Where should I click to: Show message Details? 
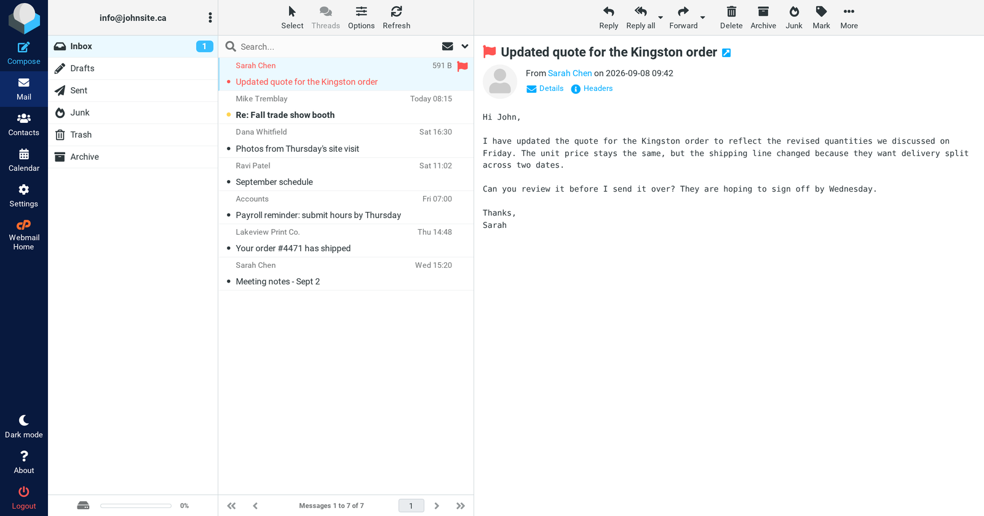545,88
